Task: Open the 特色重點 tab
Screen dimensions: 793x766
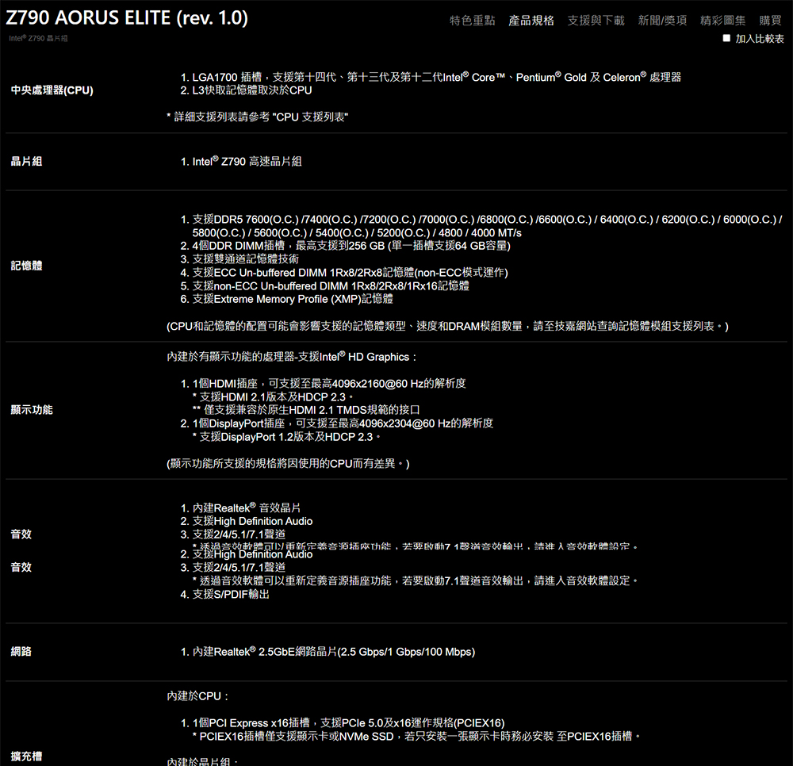Action: click(472, 21)
